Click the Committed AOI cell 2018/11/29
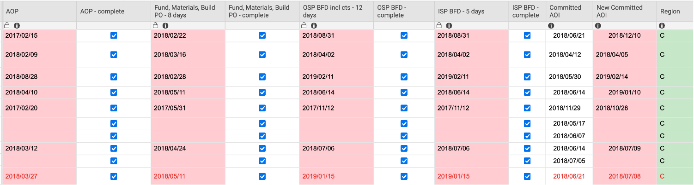694x185 pixels. pyautogui.click(x=565, y=108)
